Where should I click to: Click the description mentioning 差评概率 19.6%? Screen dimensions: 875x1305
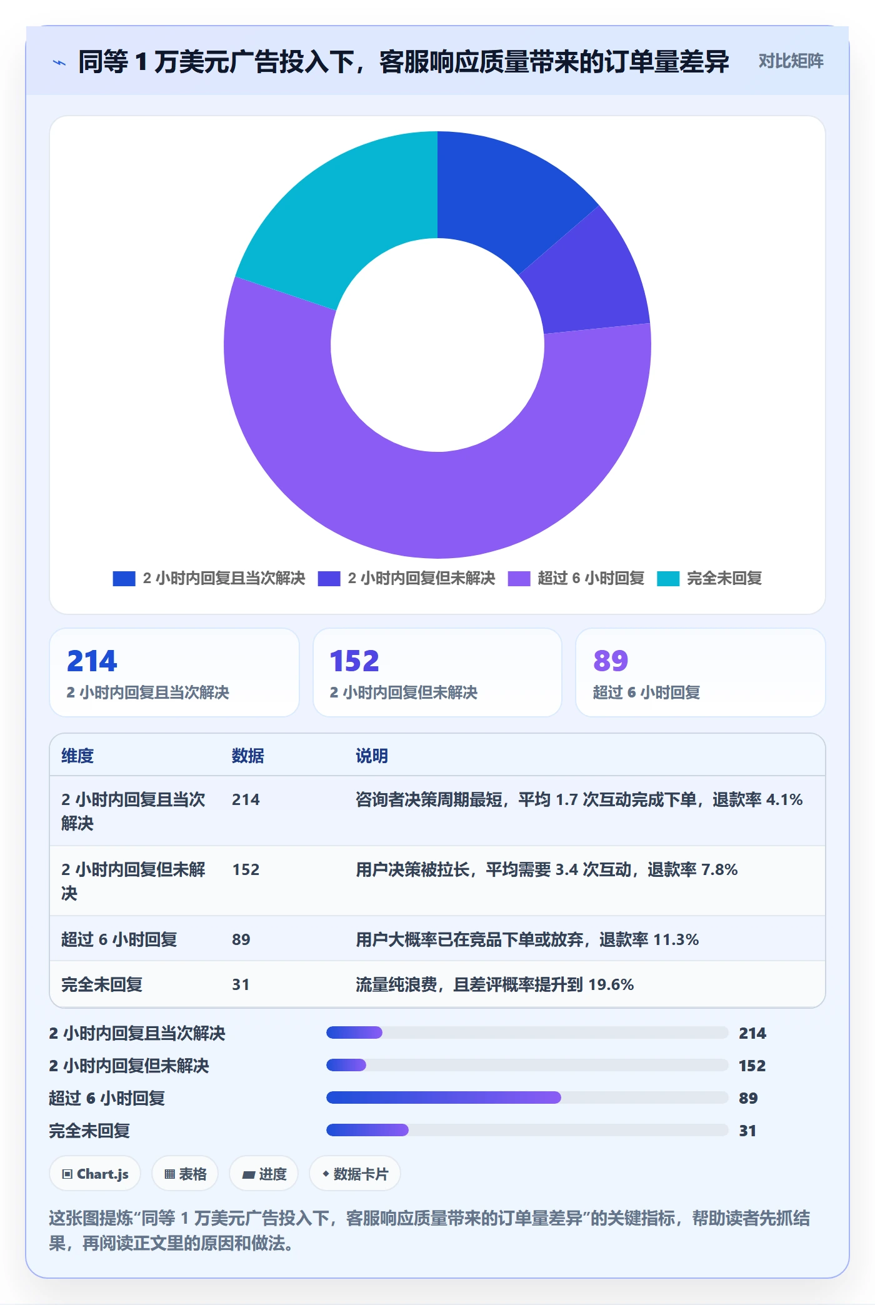coord(495,985)
